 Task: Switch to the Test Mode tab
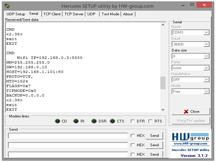110,14
